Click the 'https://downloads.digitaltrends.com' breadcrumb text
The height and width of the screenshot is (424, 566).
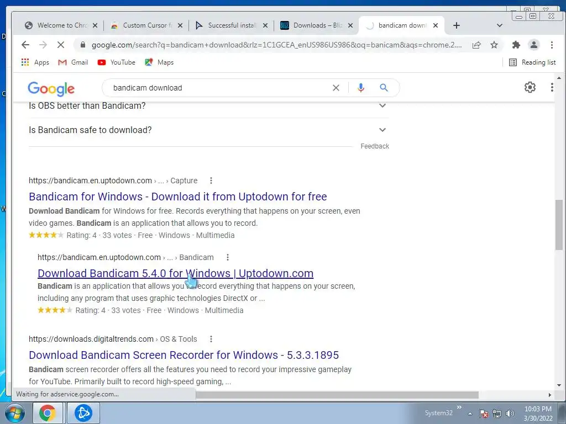tap(91, 340)
